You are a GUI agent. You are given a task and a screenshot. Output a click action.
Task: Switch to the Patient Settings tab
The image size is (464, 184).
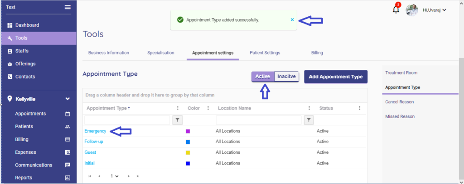tap(265, 53)
